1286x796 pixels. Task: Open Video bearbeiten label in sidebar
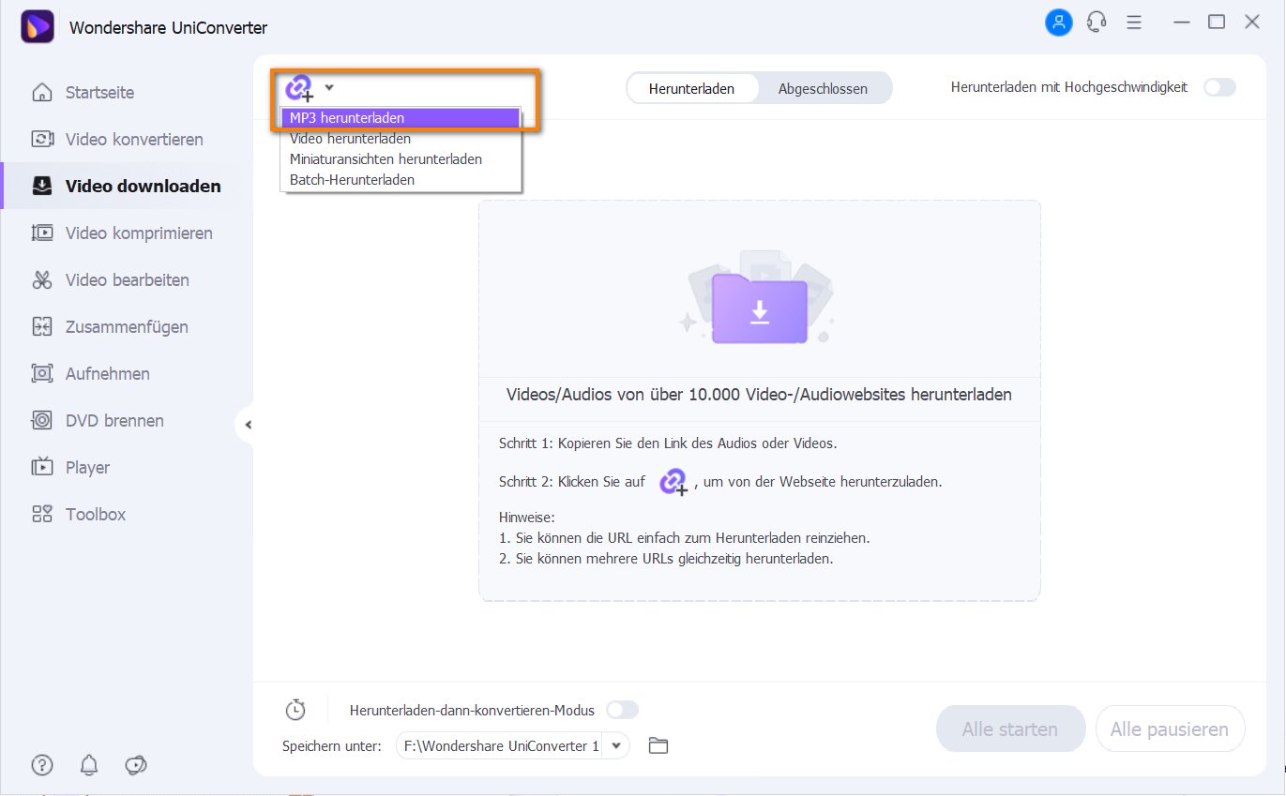tap(128, 280)
